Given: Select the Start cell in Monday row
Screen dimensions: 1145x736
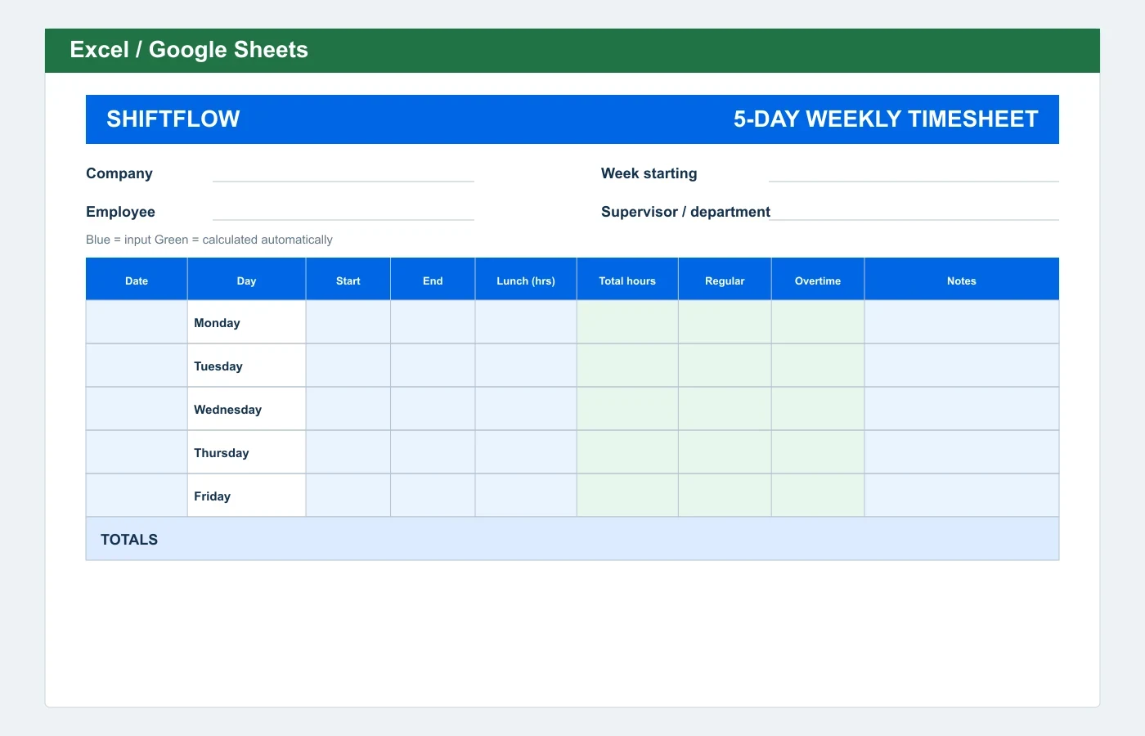Looking at the screenshot, I should tap(348, 322).
